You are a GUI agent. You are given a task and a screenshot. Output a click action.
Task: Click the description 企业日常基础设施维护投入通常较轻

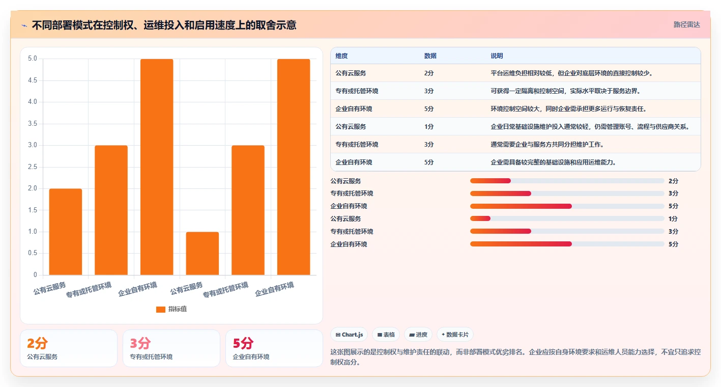tap(590, 127)
